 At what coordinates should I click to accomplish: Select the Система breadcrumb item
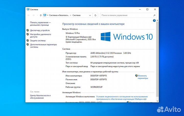pyautogui.click(x=76, y=15)
